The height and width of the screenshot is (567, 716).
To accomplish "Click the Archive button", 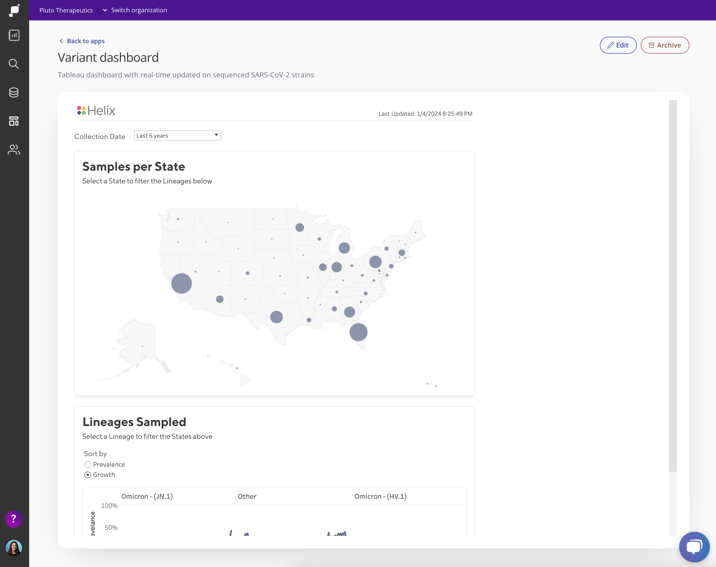I will (x=665, y=45).
